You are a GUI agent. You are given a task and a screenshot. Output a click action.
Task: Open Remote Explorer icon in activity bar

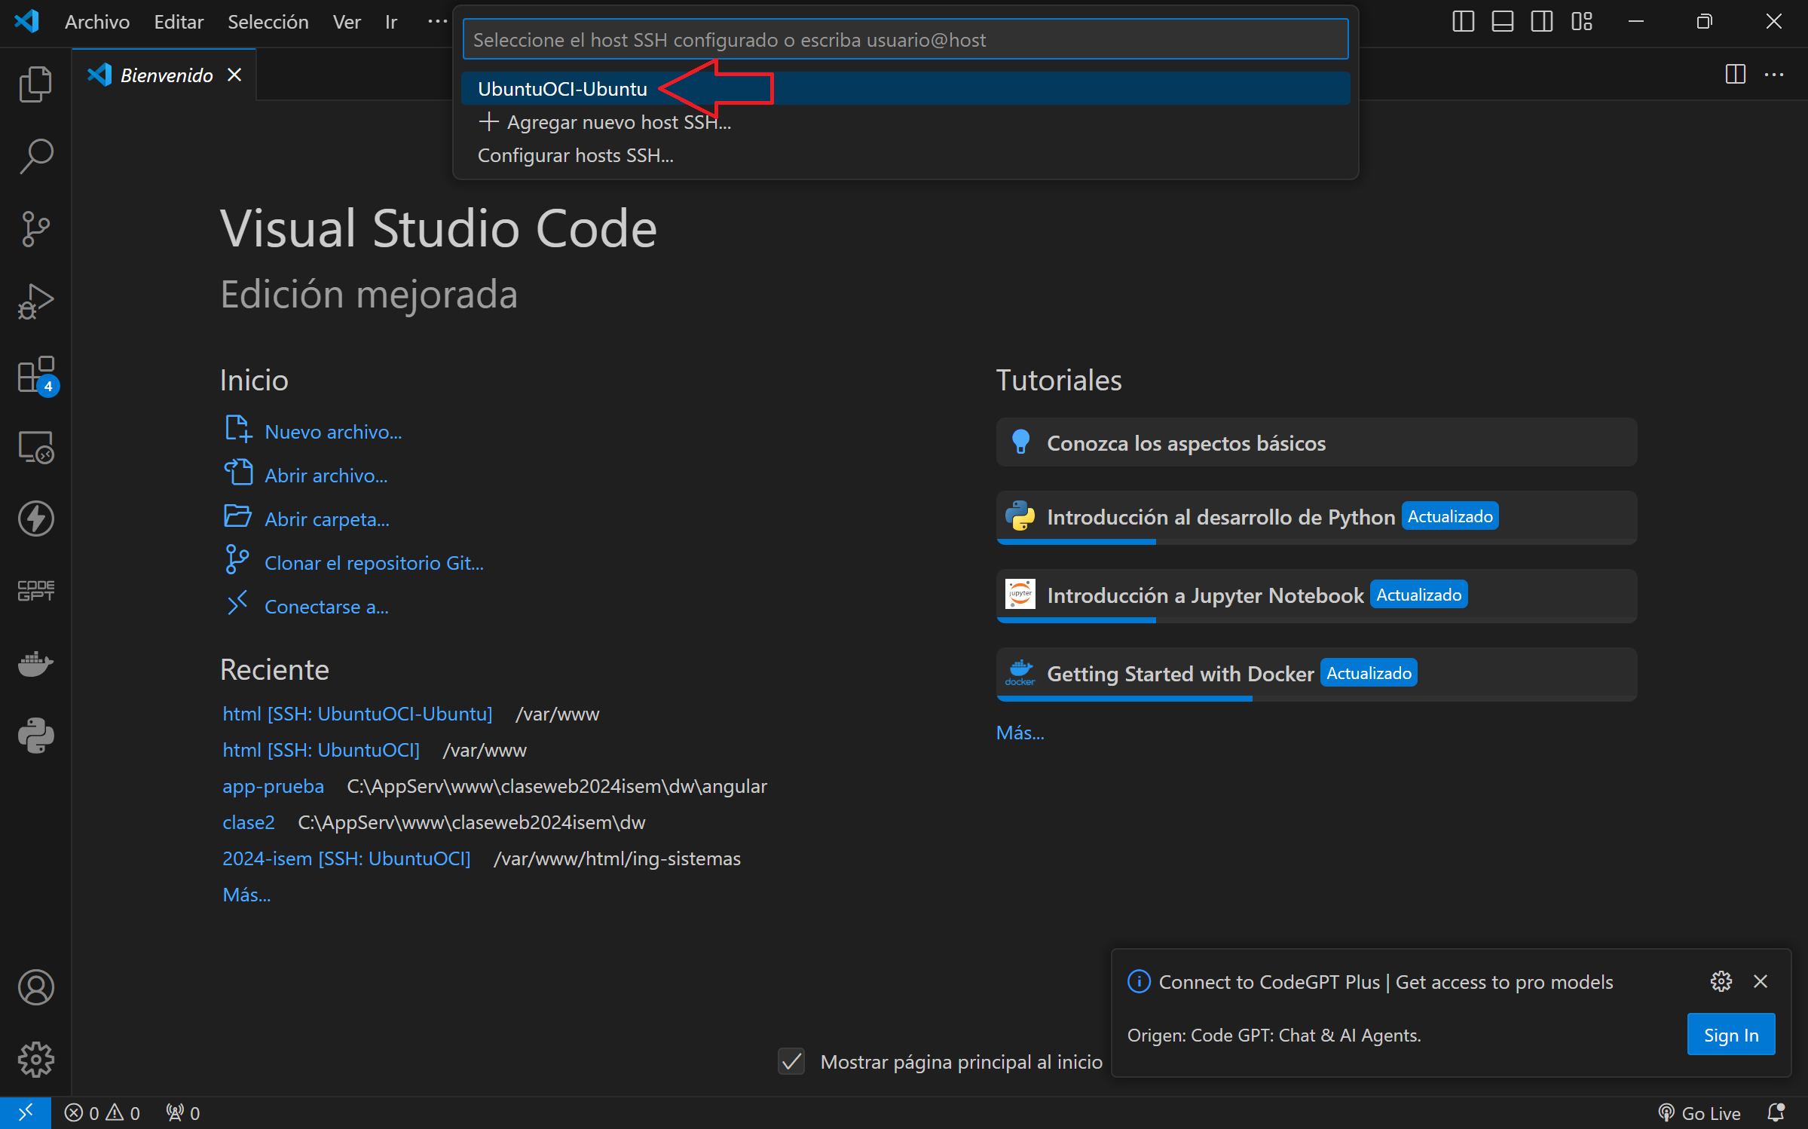pyautogui.click(x=35, y=447)
